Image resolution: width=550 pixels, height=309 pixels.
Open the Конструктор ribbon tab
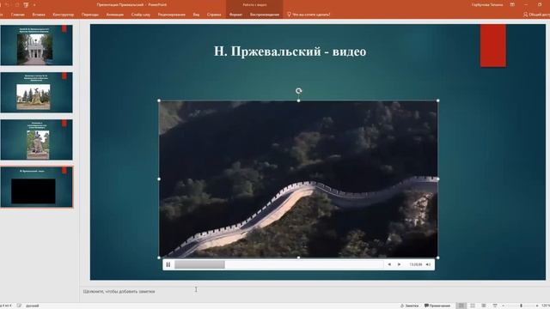pos(63,15)
